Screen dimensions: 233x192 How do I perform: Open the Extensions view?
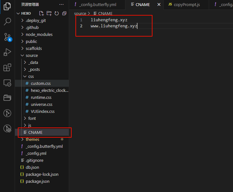click(x=7, y=67)
